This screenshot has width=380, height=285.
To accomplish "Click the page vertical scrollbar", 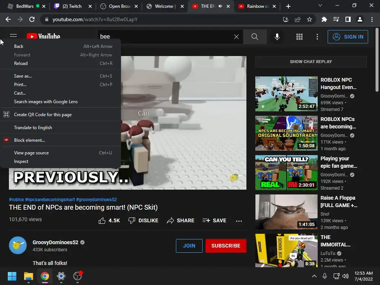I will tap(377, 60).
